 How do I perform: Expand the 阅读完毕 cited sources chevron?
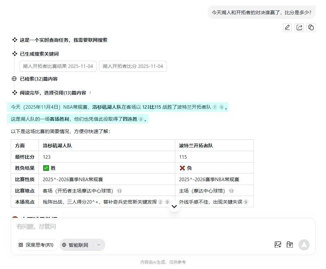(x=90, y=93)
